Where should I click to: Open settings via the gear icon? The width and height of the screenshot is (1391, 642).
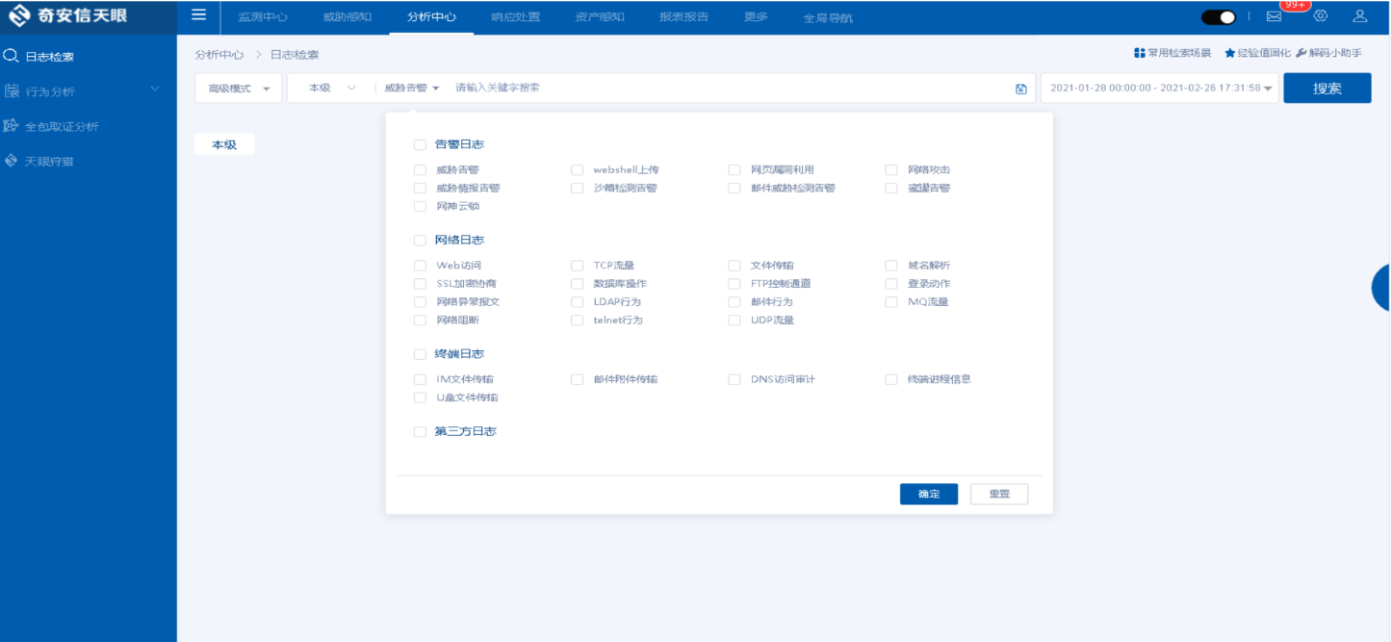pos(1321,16)
